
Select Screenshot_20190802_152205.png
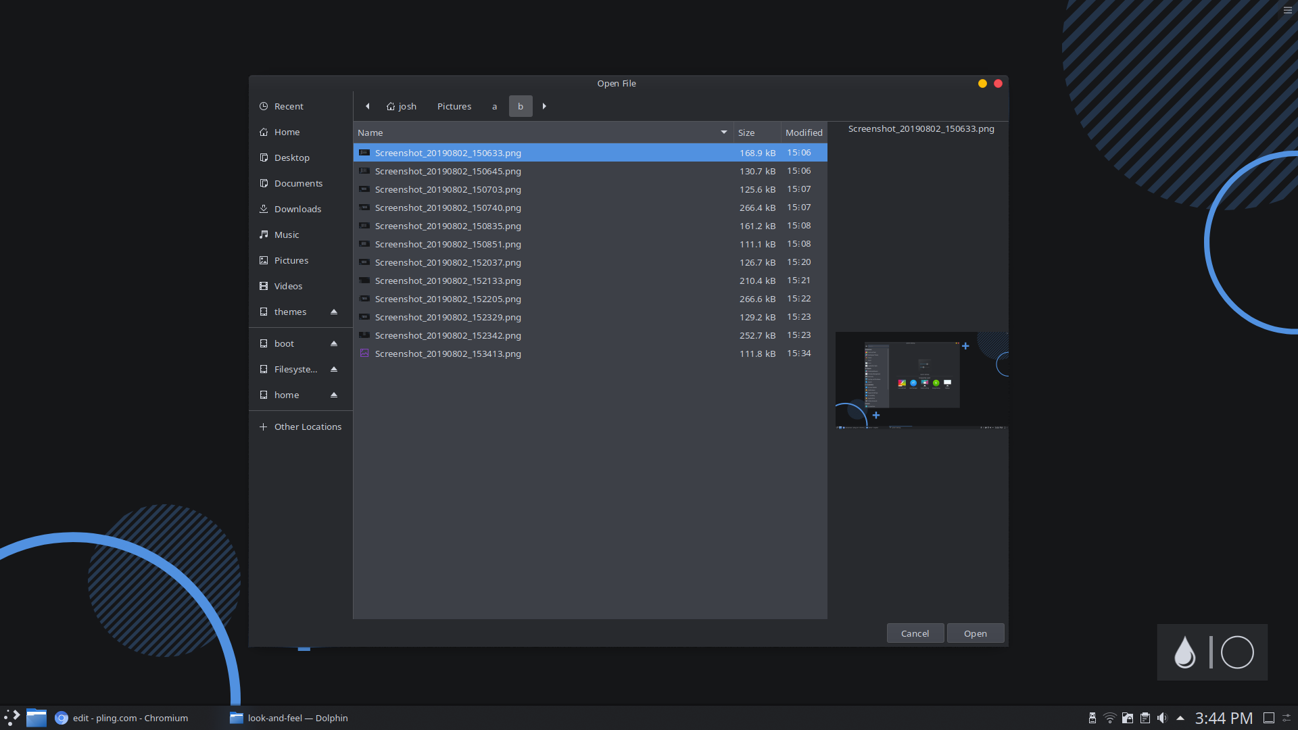(590, 299)
